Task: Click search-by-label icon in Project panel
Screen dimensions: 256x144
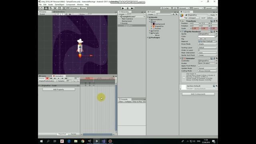Action: (176, 14)
